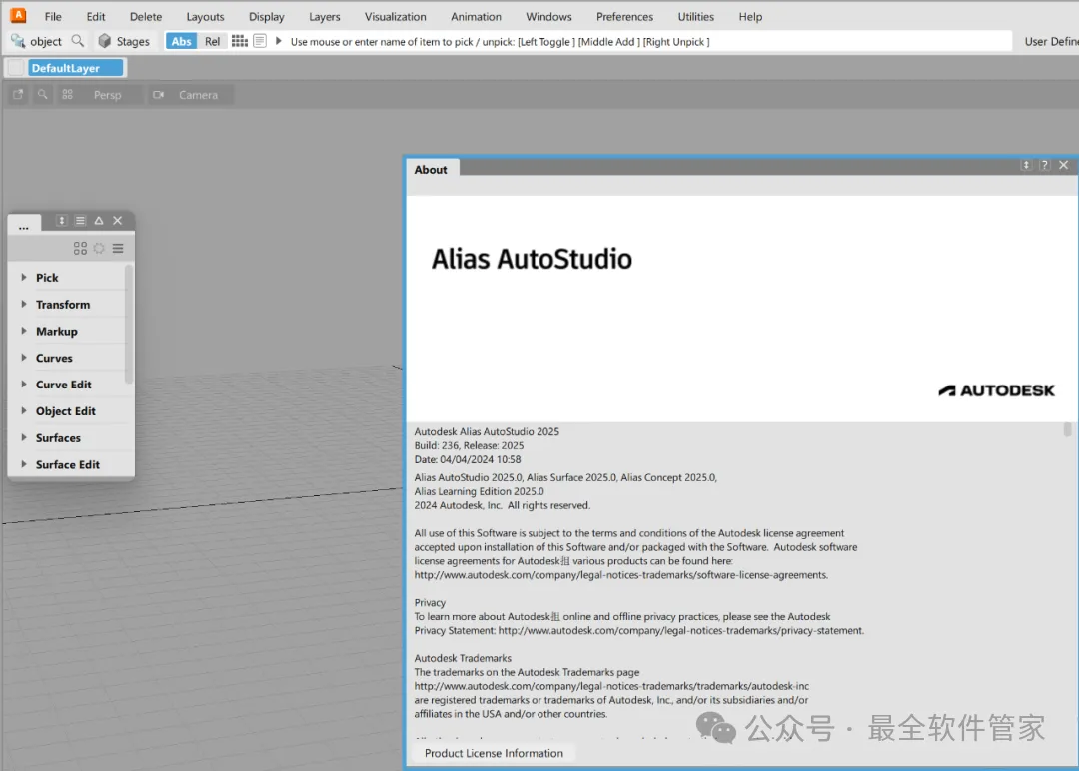Toggle the DefaultLayer visibility box
1079x771 pixels.
pyautogui.click(x=16, y=67)
